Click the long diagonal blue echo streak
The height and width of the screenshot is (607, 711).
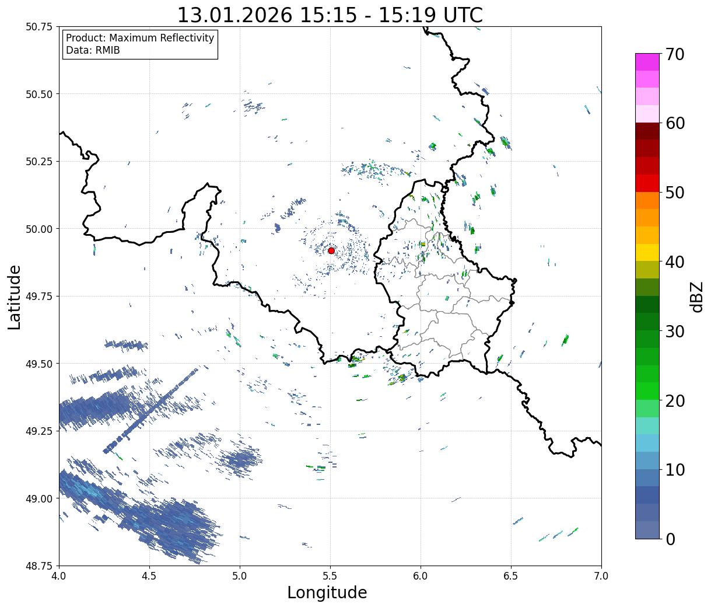[x=152, y=410]
